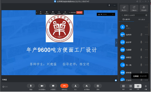The width and height of the screenshot is (151, 92).
Task: Select the 已入会(32) tab
Action: [x=126, y=19]
